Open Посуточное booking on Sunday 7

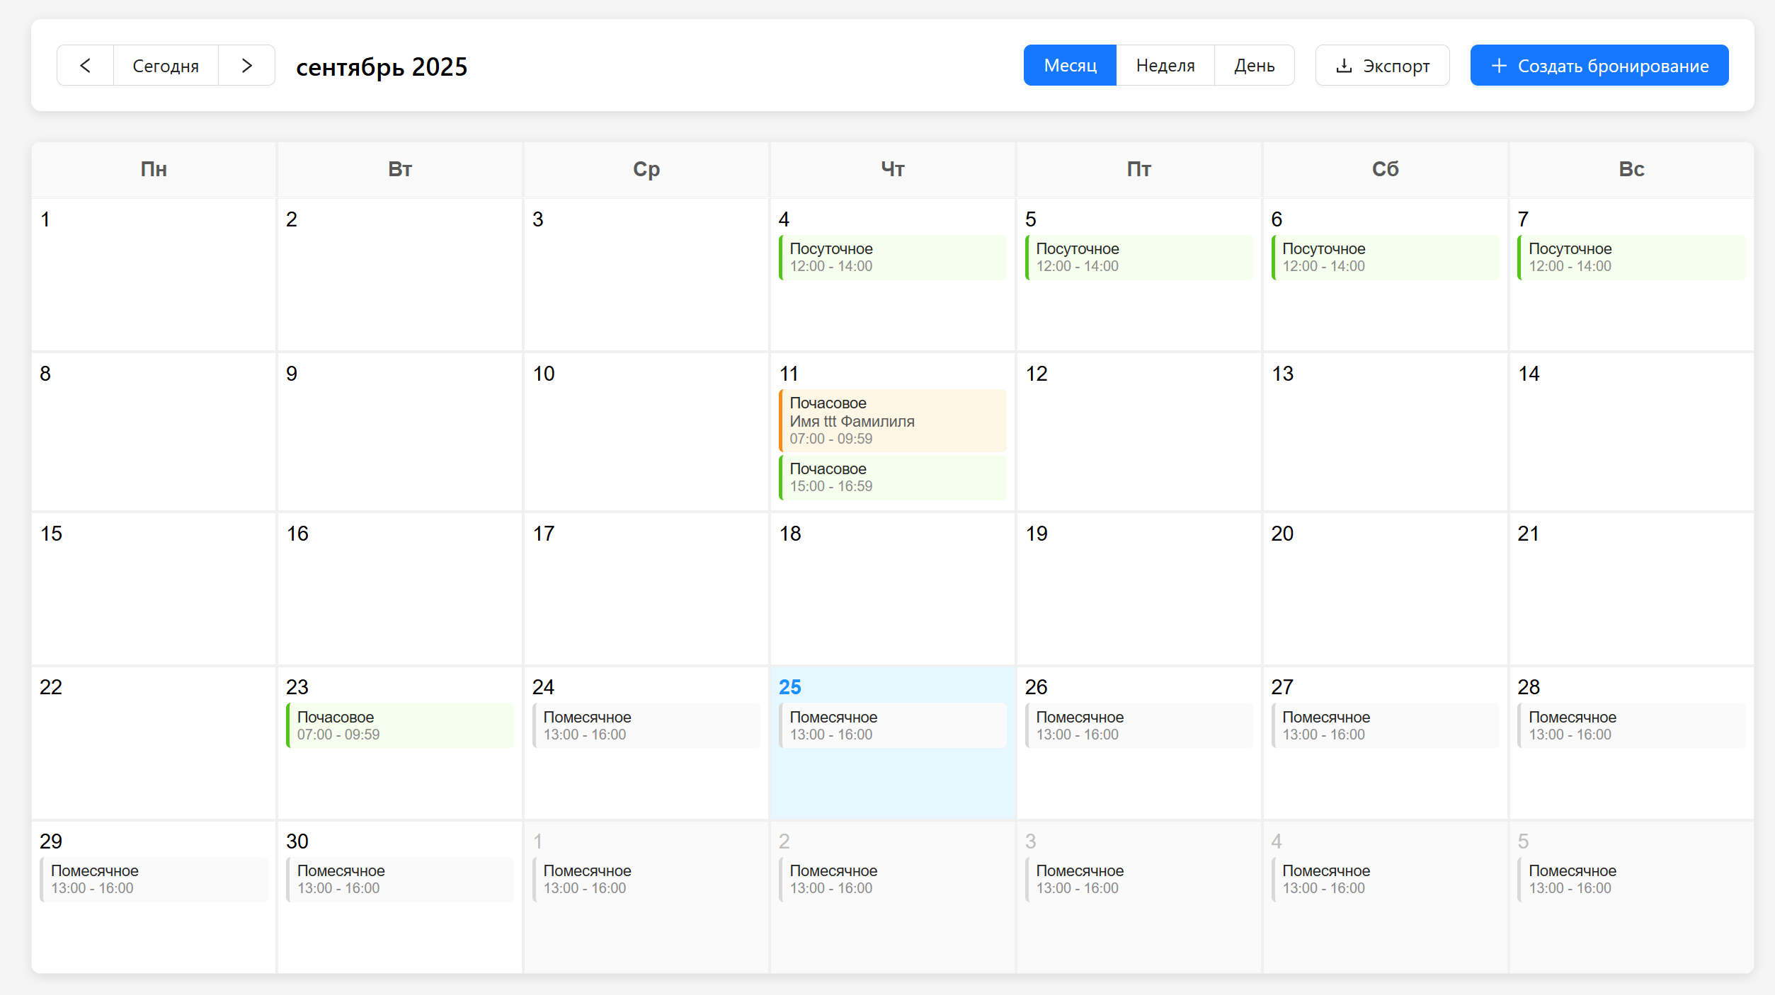pyautogui.click(x=1631, y=258)
